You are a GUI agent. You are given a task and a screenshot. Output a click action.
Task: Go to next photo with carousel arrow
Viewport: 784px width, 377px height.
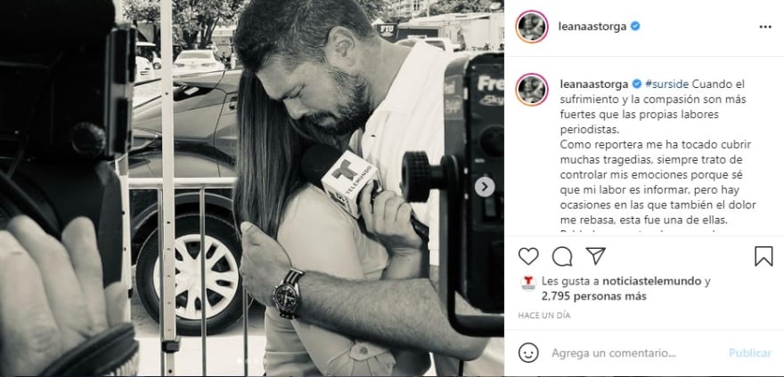pyautogui.click(x=485, y=188)
